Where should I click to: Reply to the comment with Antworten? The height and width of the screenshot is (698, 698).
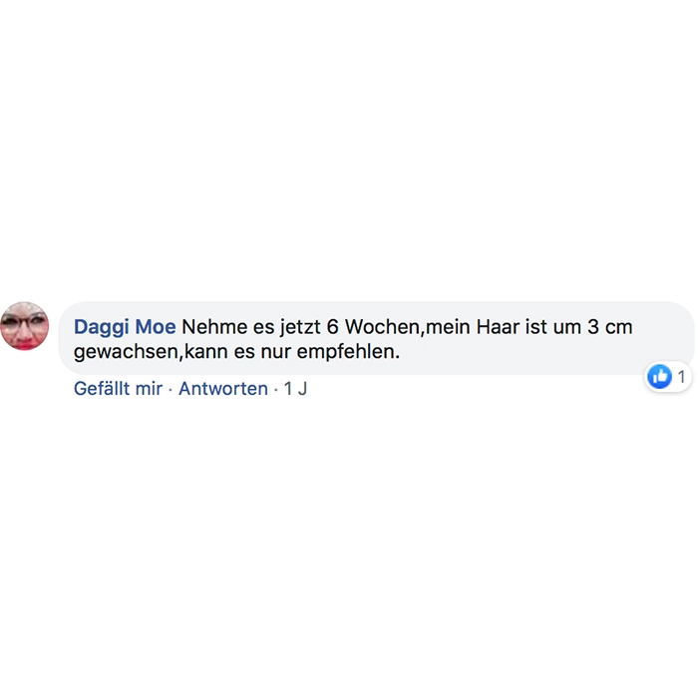pos(223,389)
